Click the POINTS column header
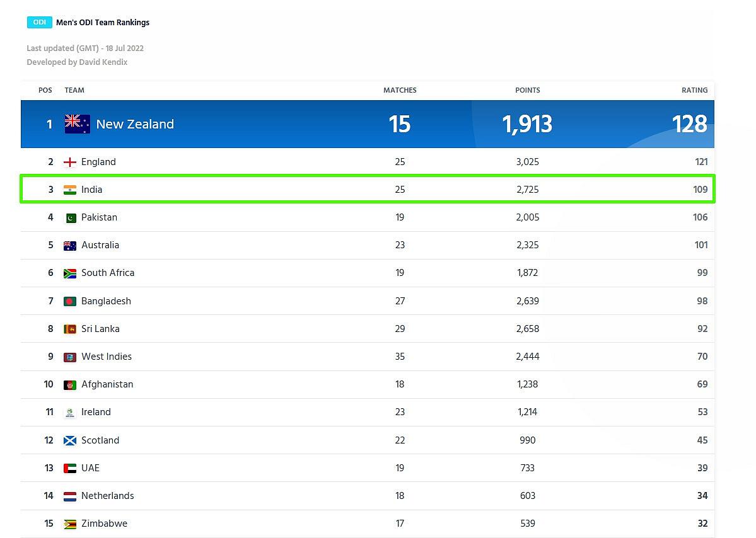The width and height of the screenshot is (756, 538). [x=528, y=90]
